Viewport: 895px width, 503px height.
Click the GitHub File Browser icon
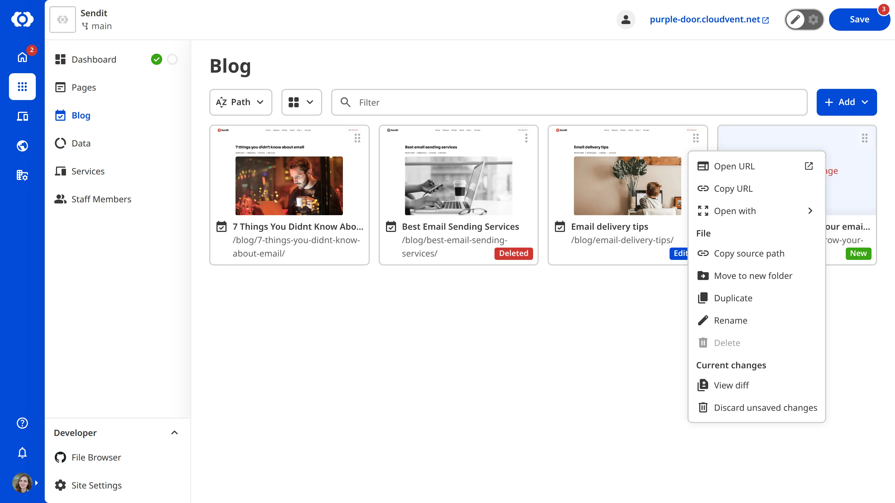click(60, 457)
